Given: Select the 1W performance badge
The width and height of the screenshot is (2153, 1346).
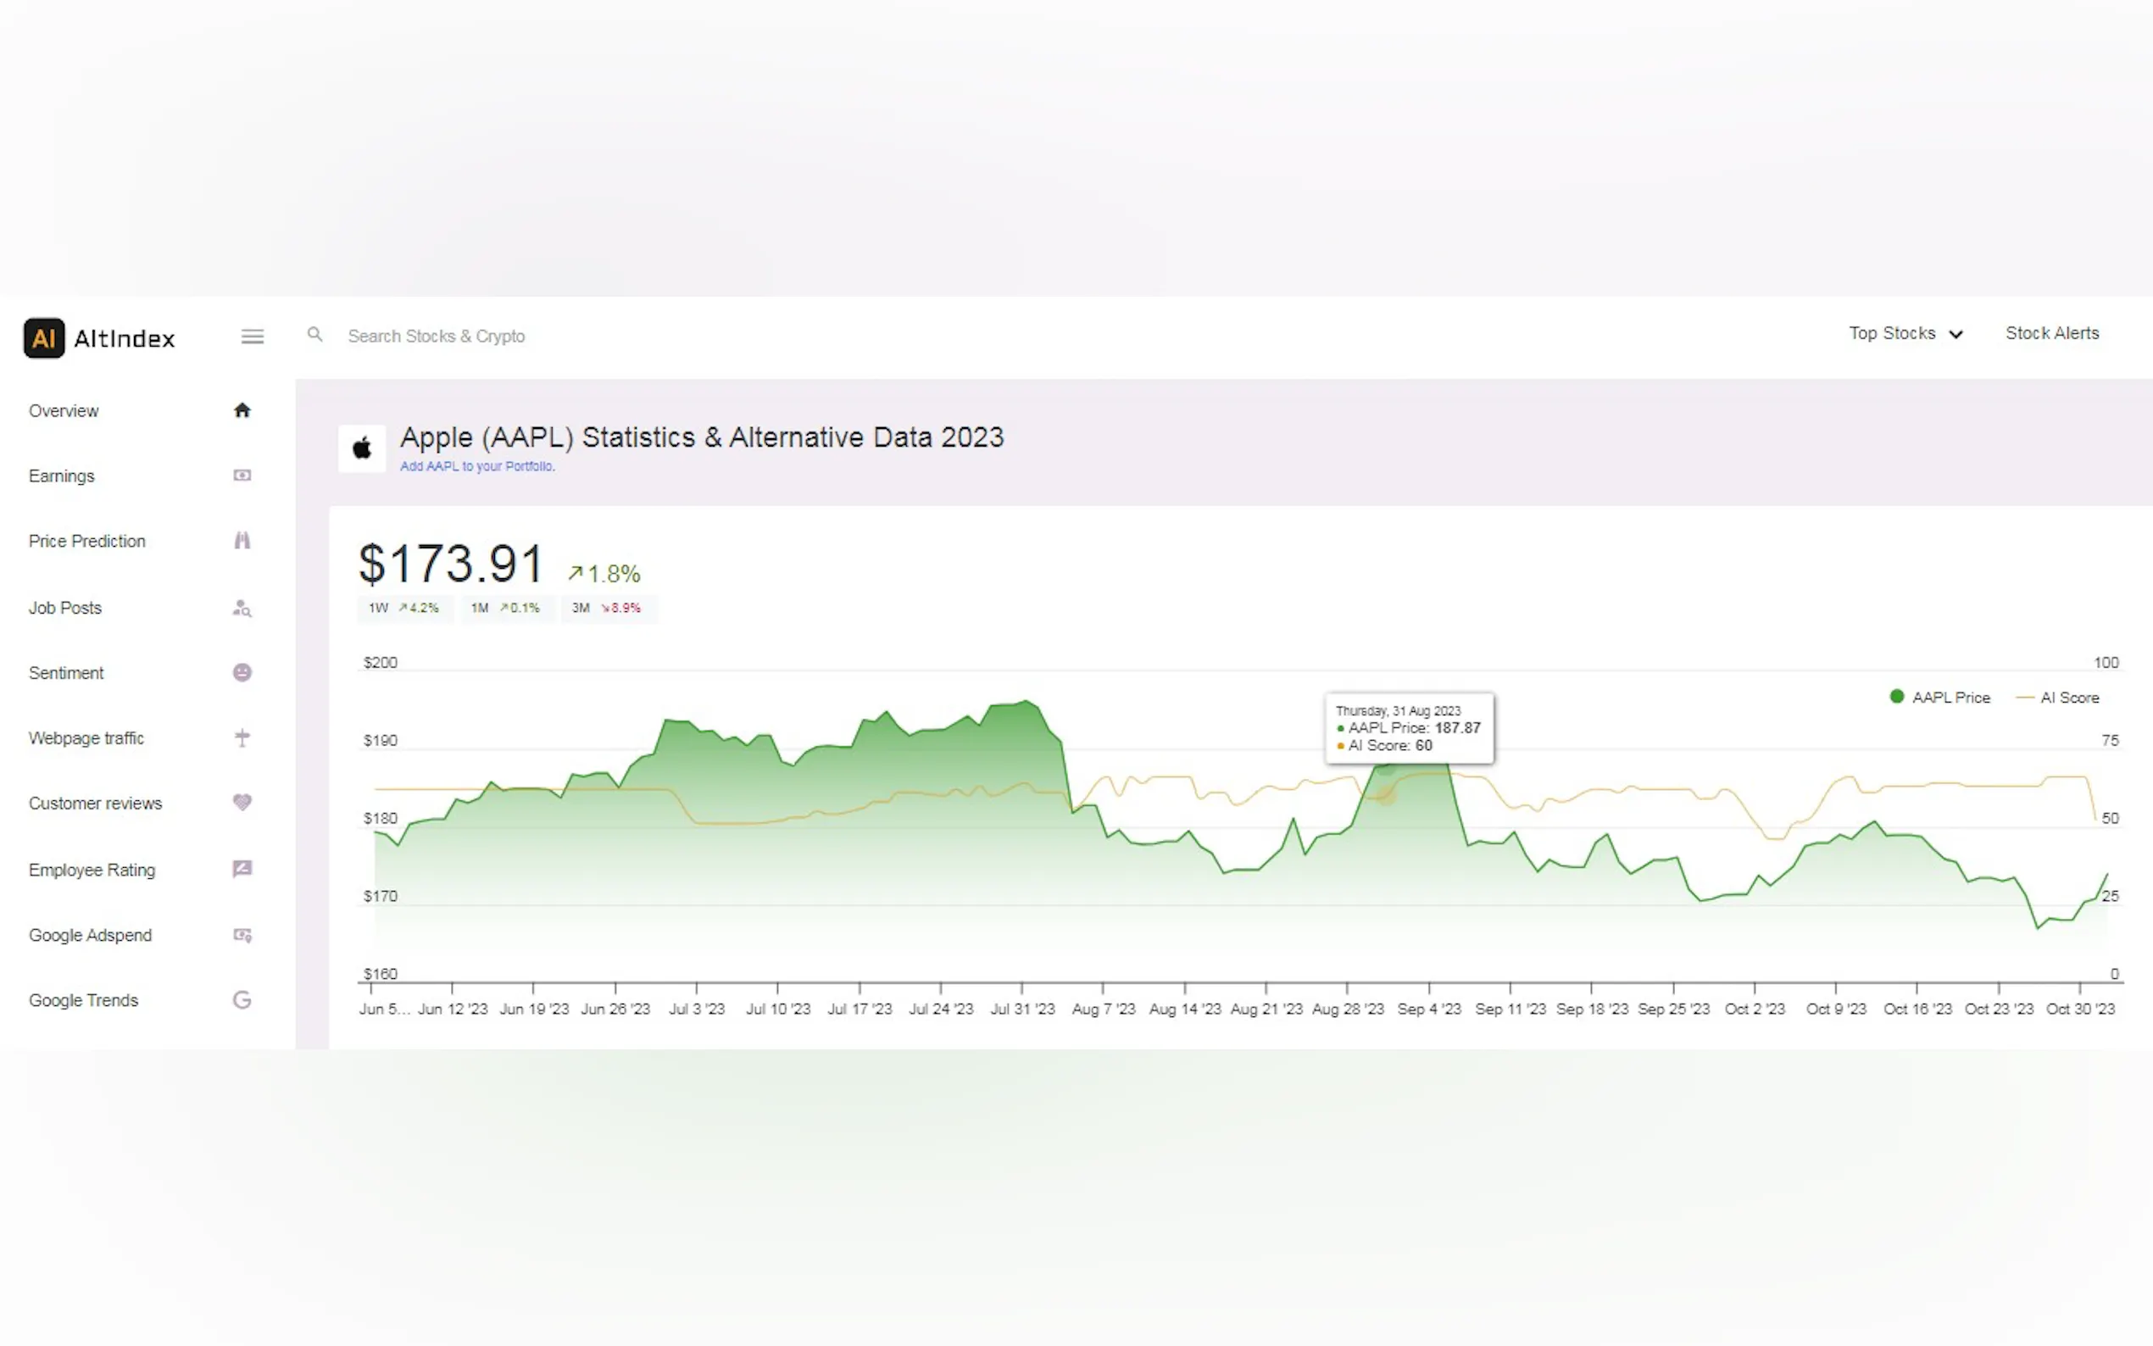Looking at the screenshot, I should pyautogui.click(x=404, y=608).
